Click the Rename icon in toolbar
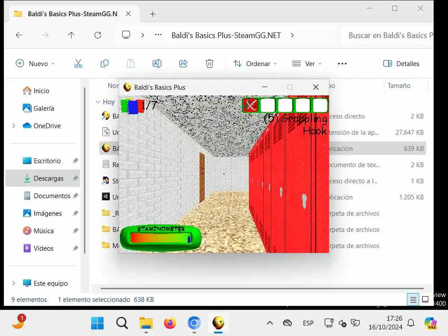This screenshot has width=448, height=336. point(157,63)
